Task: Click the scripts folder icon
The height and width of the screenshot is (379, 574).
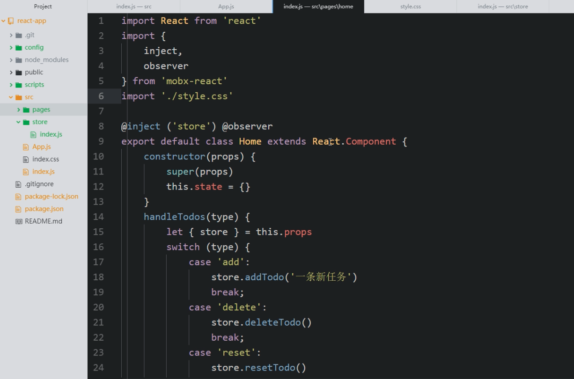Action: pos(19,85)
